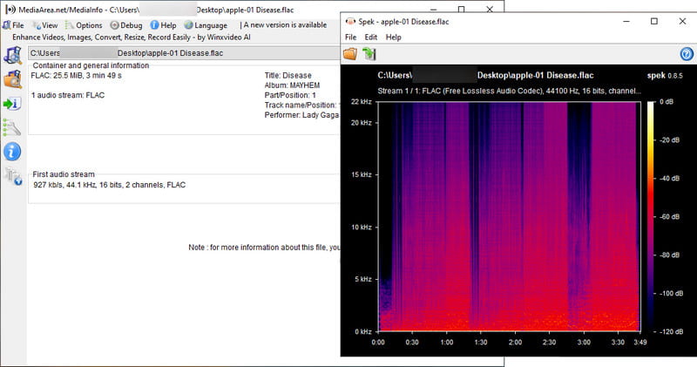Open the Options menu in MediaInfo
The height and width of the screenshot is (367, 697).
(84, 25)
